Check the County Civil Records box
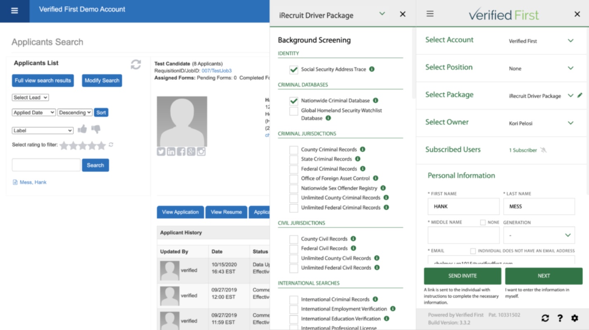589x330 pixels. (x=293, y=239)
